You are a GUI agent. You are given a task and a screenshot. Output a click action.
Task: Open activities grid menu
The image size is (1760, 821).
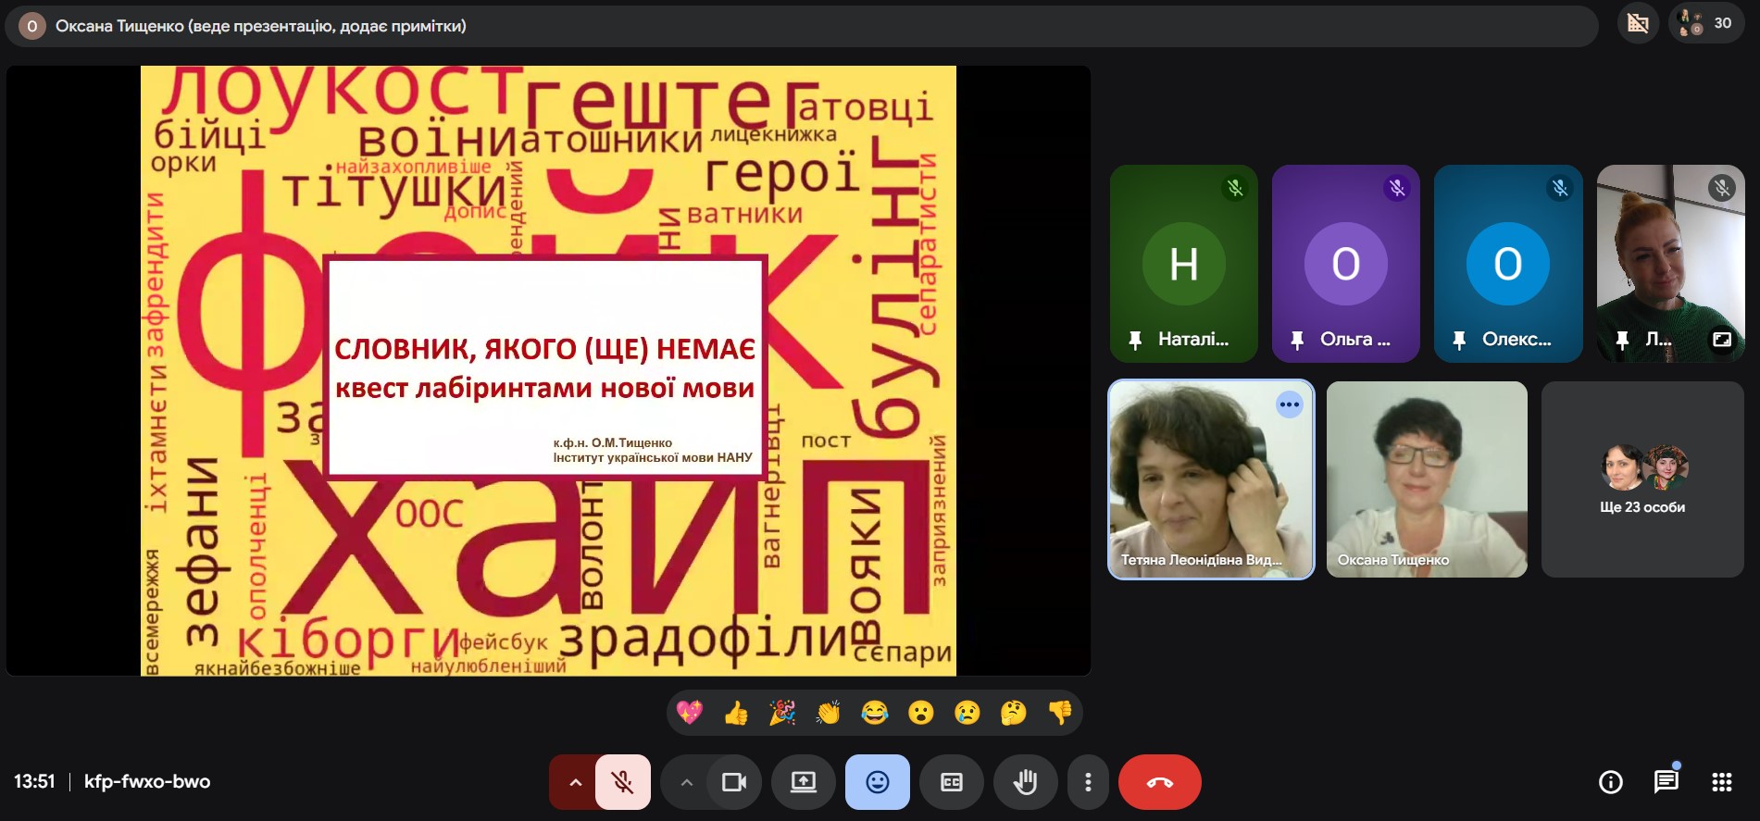click(x=1722, y=782)
